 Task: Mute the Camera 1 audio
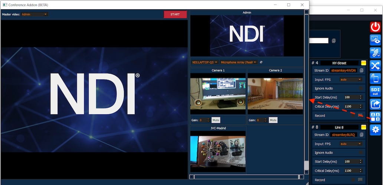coord(216,120)
